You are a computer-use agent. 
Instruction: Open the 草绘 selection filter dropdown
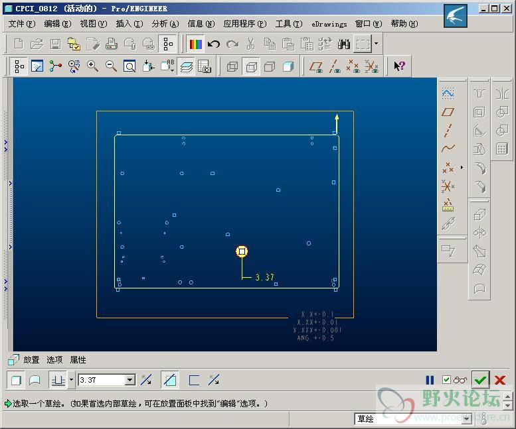click(x=466, y=418)
